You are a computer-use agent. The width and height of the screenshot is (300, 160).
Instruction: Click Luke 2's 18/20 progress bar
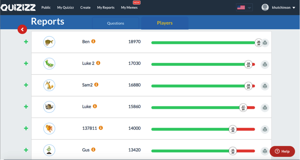click(203, 64)
